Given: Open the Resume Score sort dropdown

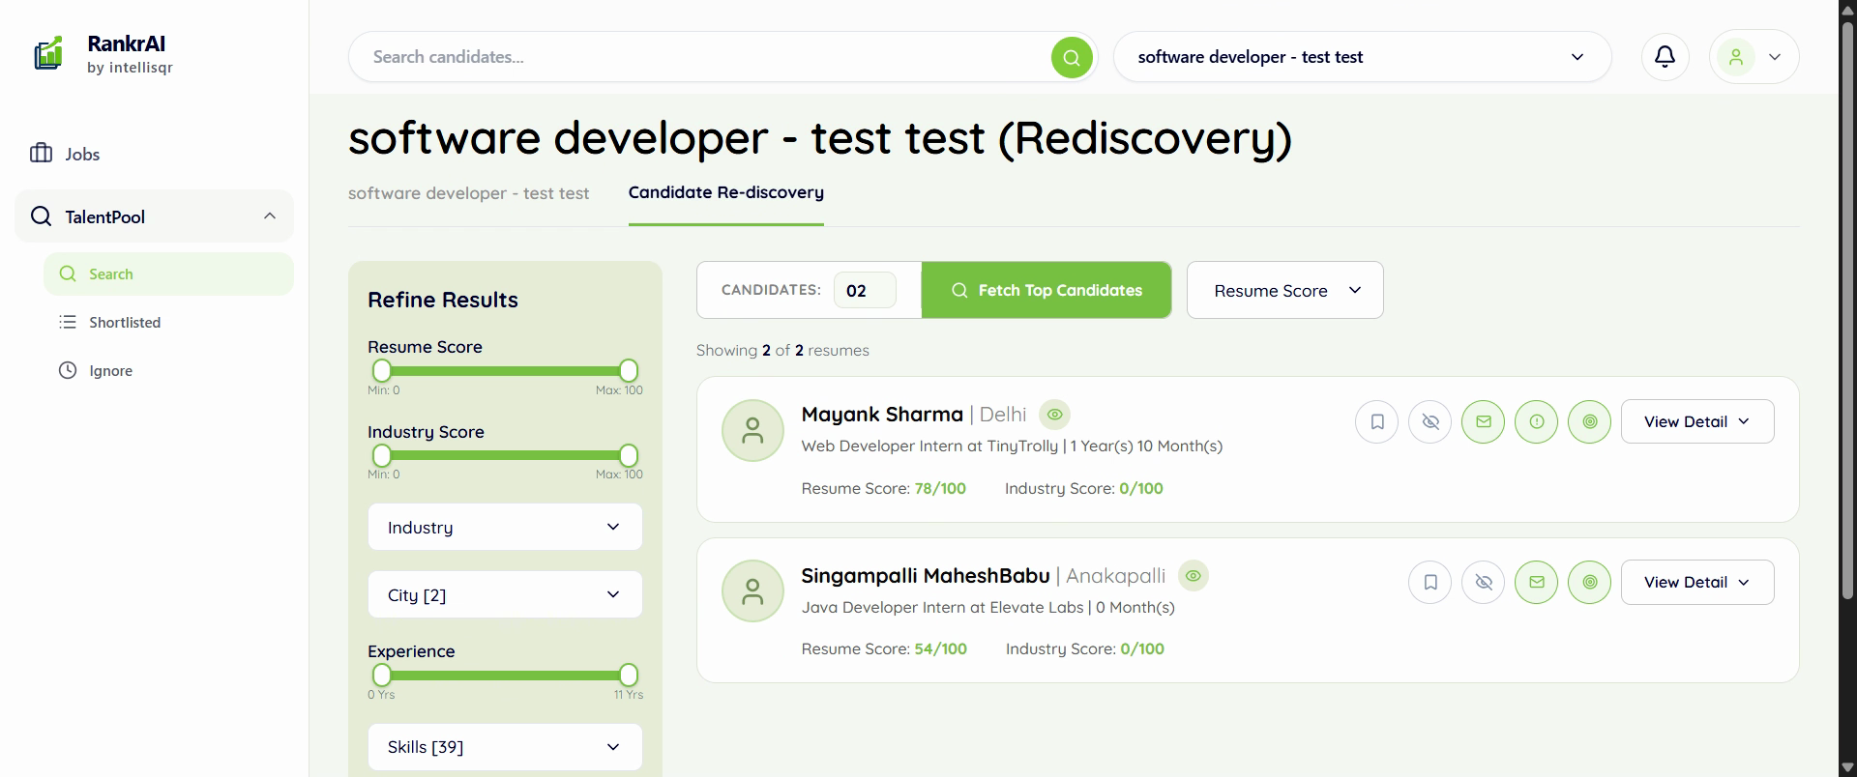Looking at the screenshot, I should (1284, 290).
